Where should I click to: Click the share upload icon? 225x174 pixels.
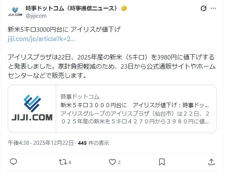pos(211,162)
